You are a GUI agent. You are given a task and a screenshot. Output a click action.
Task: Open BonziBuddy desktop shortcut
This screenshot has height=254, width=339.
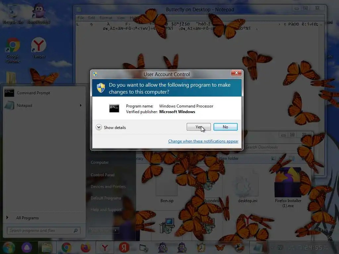click(x=38, y=14)
